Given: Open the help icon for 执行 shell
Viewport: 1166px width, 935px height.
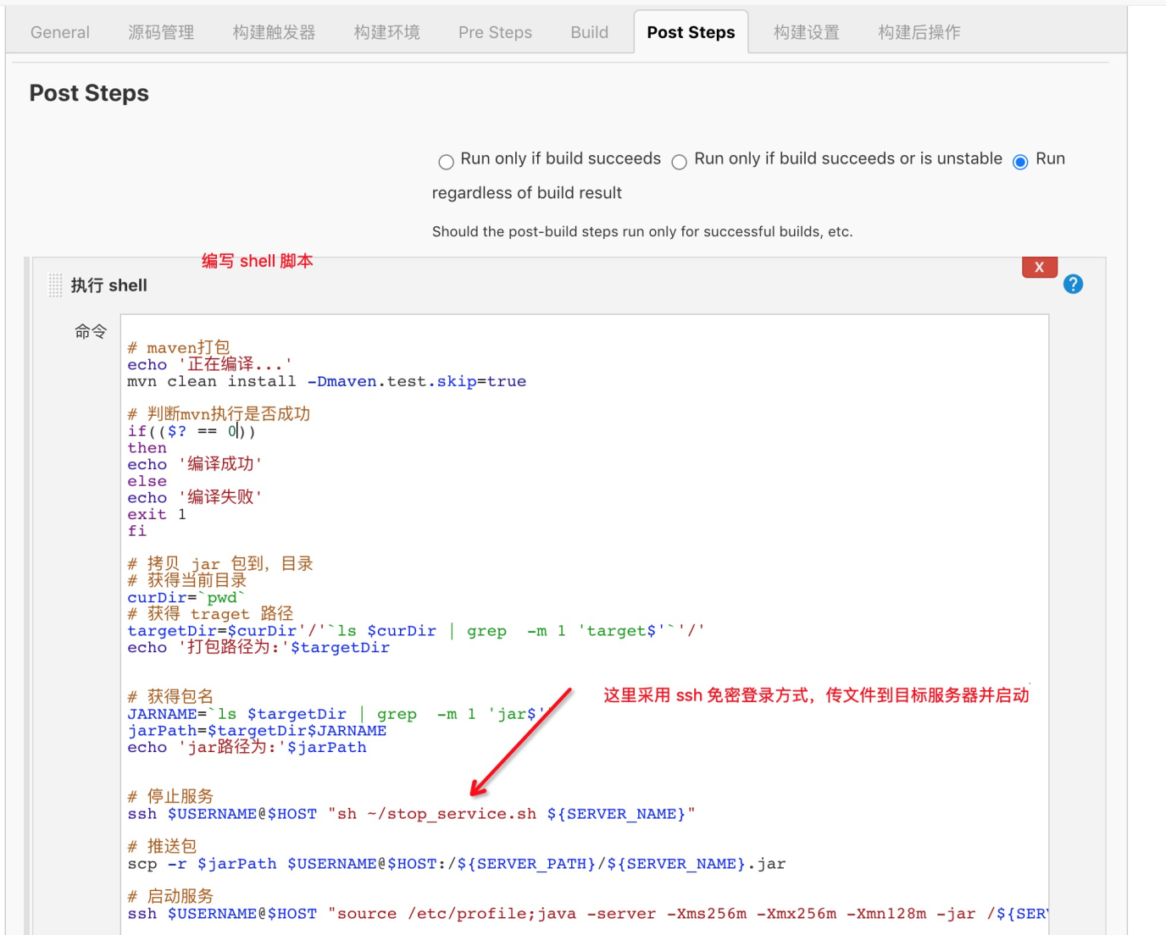Looking at the screenshot, I should tap(1073, 285).
